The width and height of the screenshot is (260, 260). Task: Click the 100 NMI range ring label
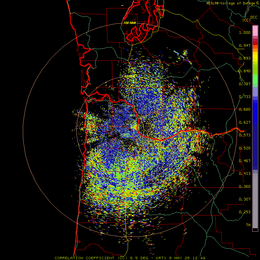coord(130,23)
